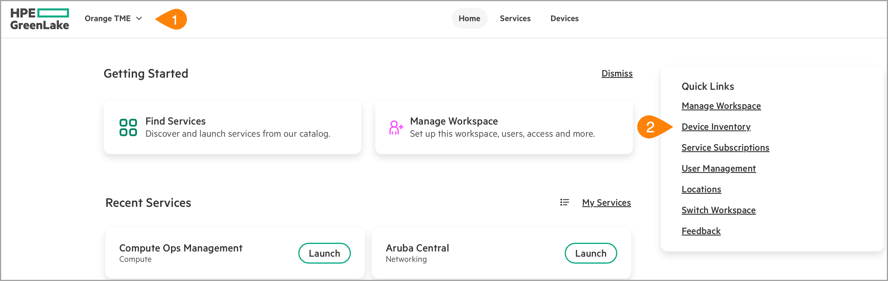The height and width of the screenshot is (281, 888).
Task: Click the Find Services grid icon
Action: pyautogui.click(x=128, y=127)
